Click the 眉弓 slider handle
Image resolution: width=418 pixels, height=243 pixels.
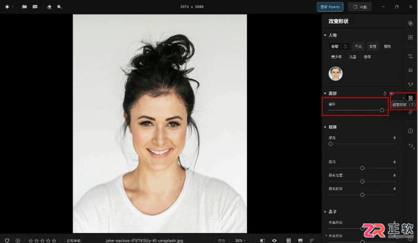click(x=362, y=168)
